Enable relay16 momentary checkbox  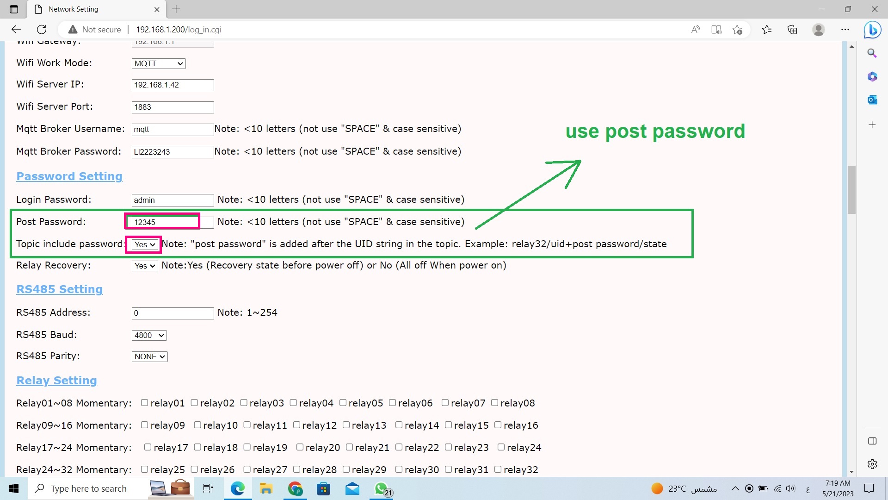tap(498, 425)
